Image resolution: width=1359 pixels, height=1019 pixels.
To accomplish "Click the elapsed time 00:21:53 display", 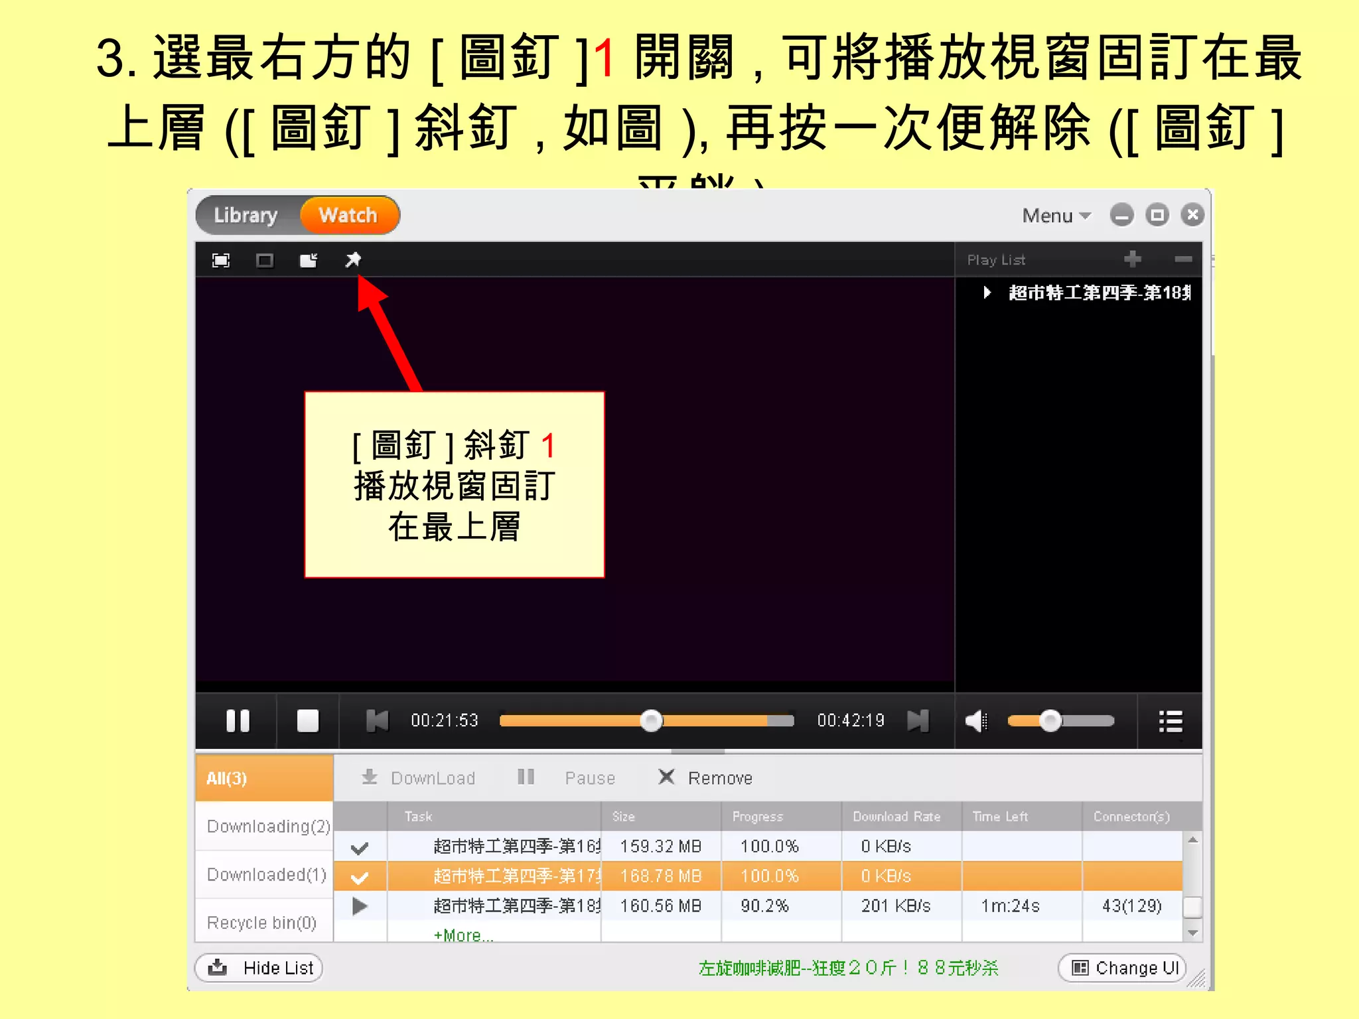I will tap(445, 720).
